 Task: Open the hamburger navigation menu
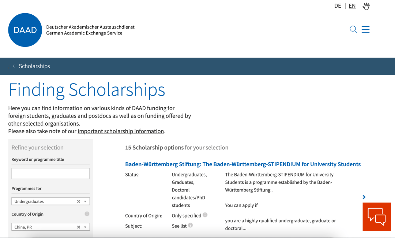click(365, 29)
